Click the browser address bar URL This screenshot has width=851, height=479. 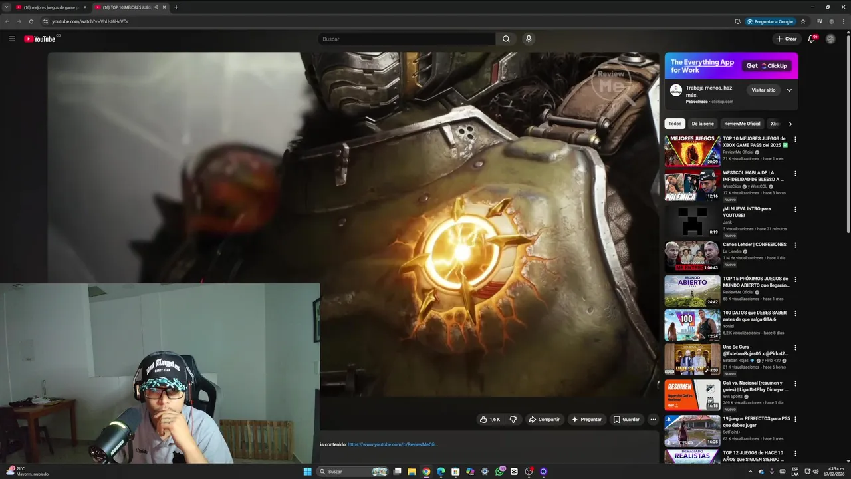(x=90, y=21)
